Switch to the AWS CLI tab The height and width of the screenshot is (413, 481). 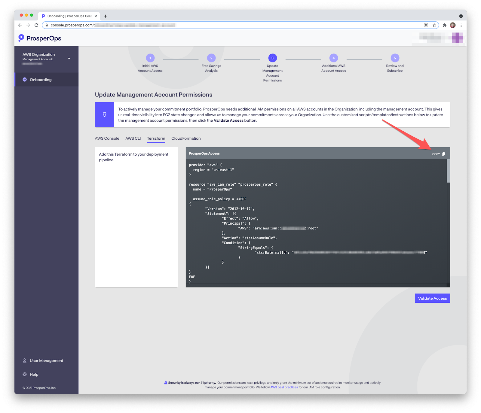coord(133,138)
